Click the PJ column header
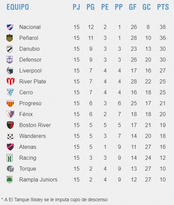 tap(76, 7)
